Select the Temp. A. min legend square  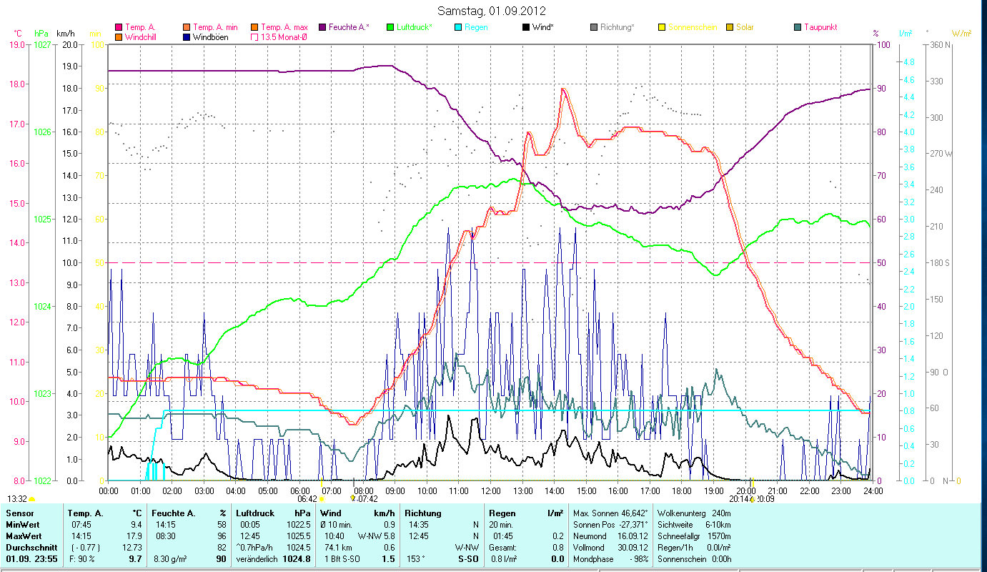187,27
